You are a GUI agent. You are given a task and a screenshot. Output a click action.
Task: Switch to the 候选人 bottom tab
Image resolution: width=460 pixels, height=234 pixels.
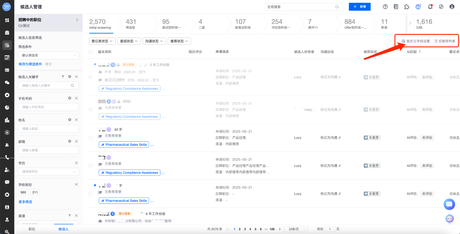coord(63,229)
